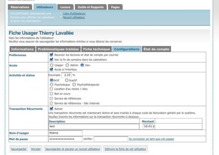219x155 pixels.
Task: Enable the Bail en cours checkbox
Action: (x=51, y=94)
